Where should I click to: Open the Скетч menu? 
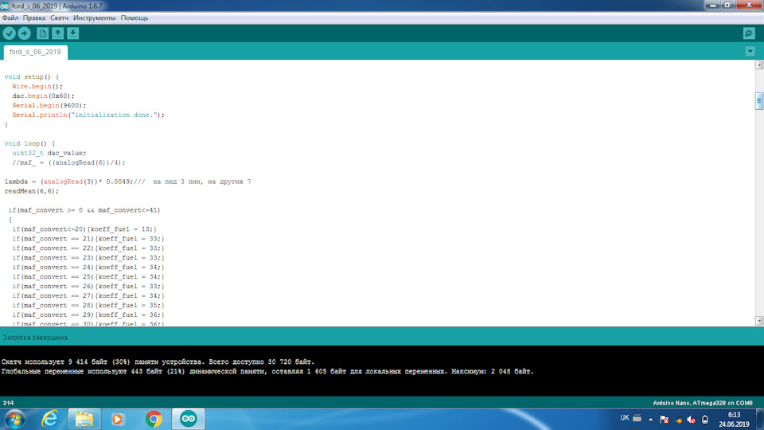60,18
